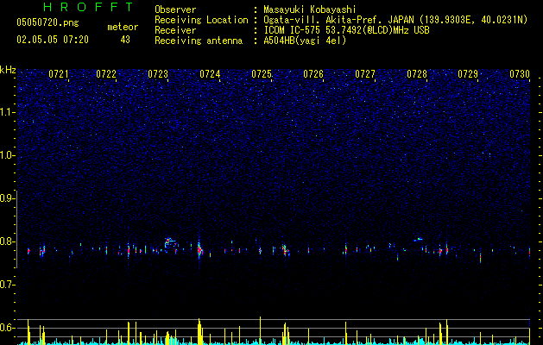Click the 0726 time marker
The image size is (543, 345).
[313, 73]
